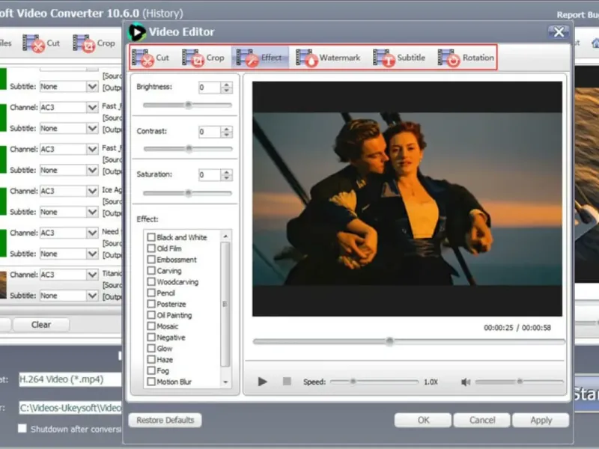Tick the Woodcarving effect checkbox

151,282
